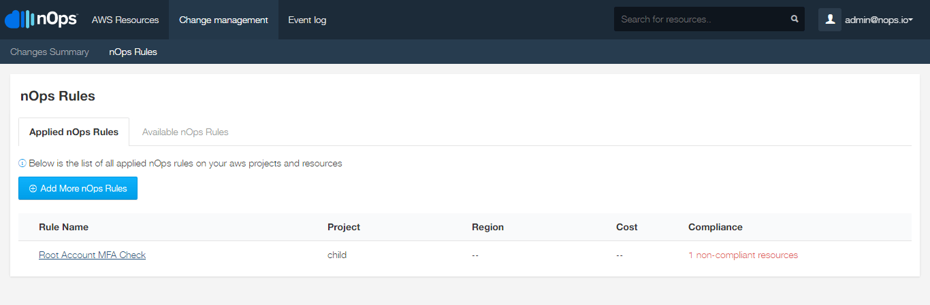930x305 pixels.
Task: Click the Rule Name column header
Action: click(x=63, y=227)
